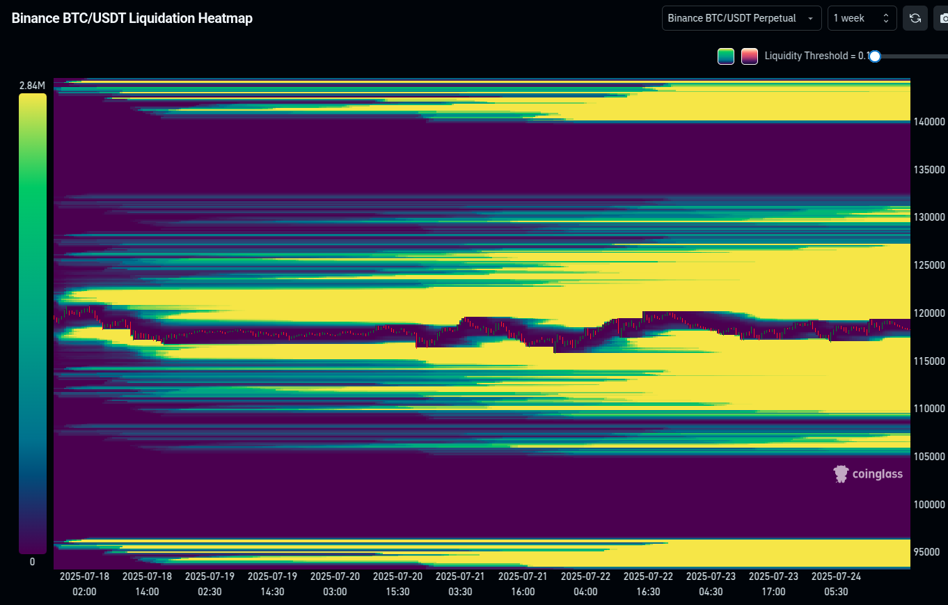Click the 2025-07-22 16:30 time label
This screenshot has height=605, width=948.
coord(648,584)
